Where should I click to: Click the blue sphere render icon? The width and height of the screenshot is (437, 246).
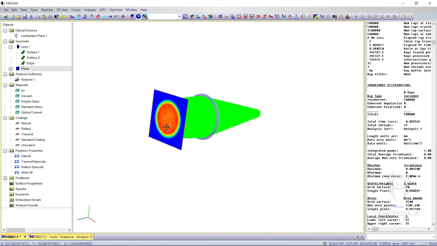pyautogui.click(x=138, y=17)
